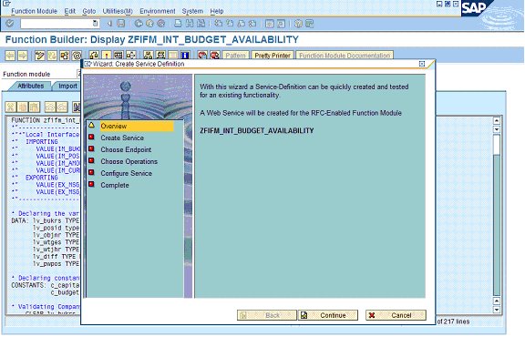Click the Display/Change pencil icon
525x347 pixels.
click(x=40, y=56)
